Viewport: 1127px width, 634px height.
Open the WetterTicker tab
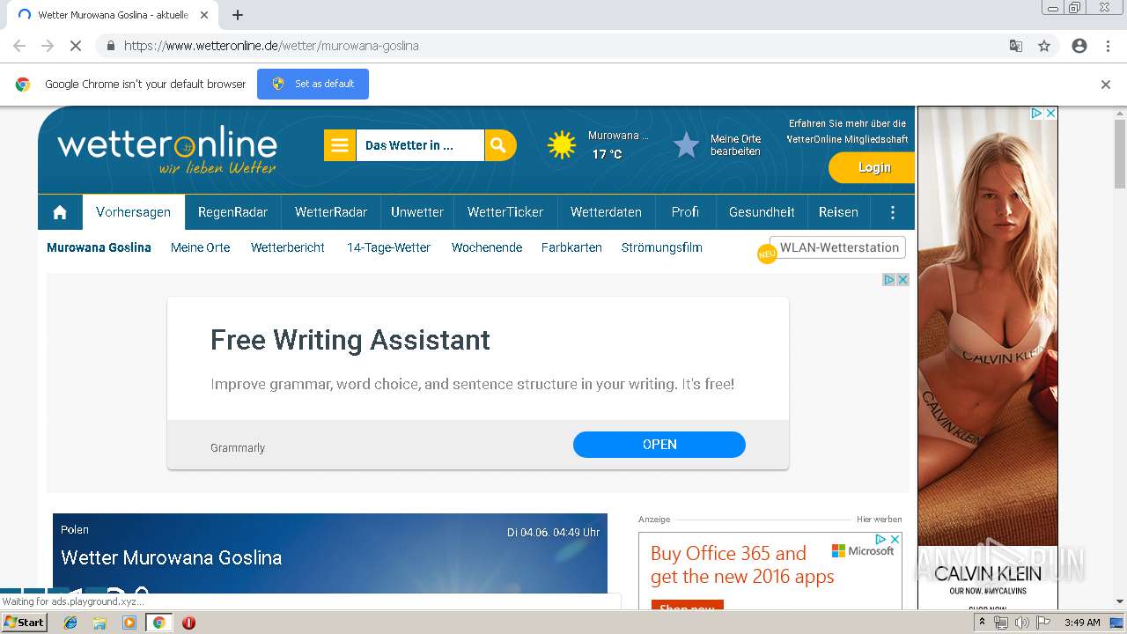tap(505, 212)
